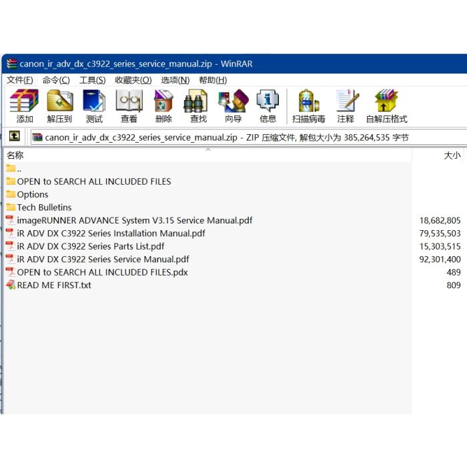This screenshot has width=467, height=467.
Task: Click the Tech Bulletins folder icon
Action: pos(11,207)
